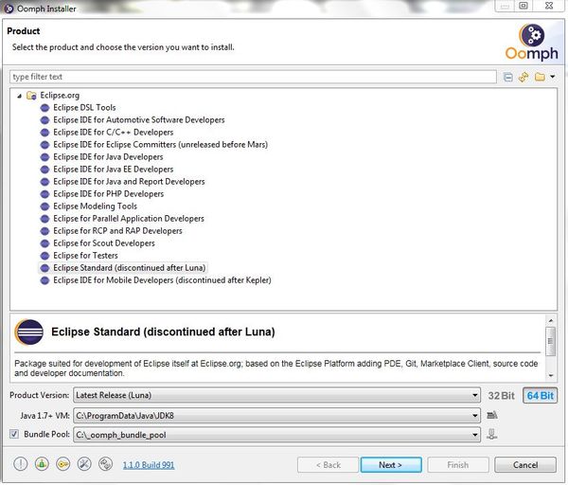
Task: Select Eclipse IDE for Java Developers
Action: [x=108, y=157]
